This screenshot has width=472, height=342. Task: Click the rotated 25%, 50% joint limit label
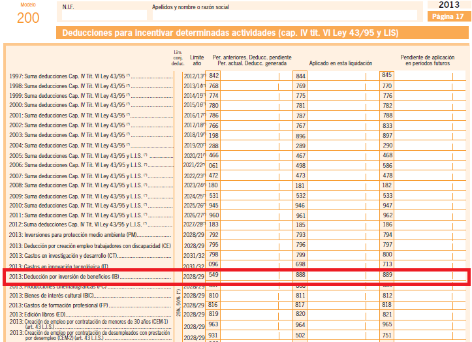178,302
